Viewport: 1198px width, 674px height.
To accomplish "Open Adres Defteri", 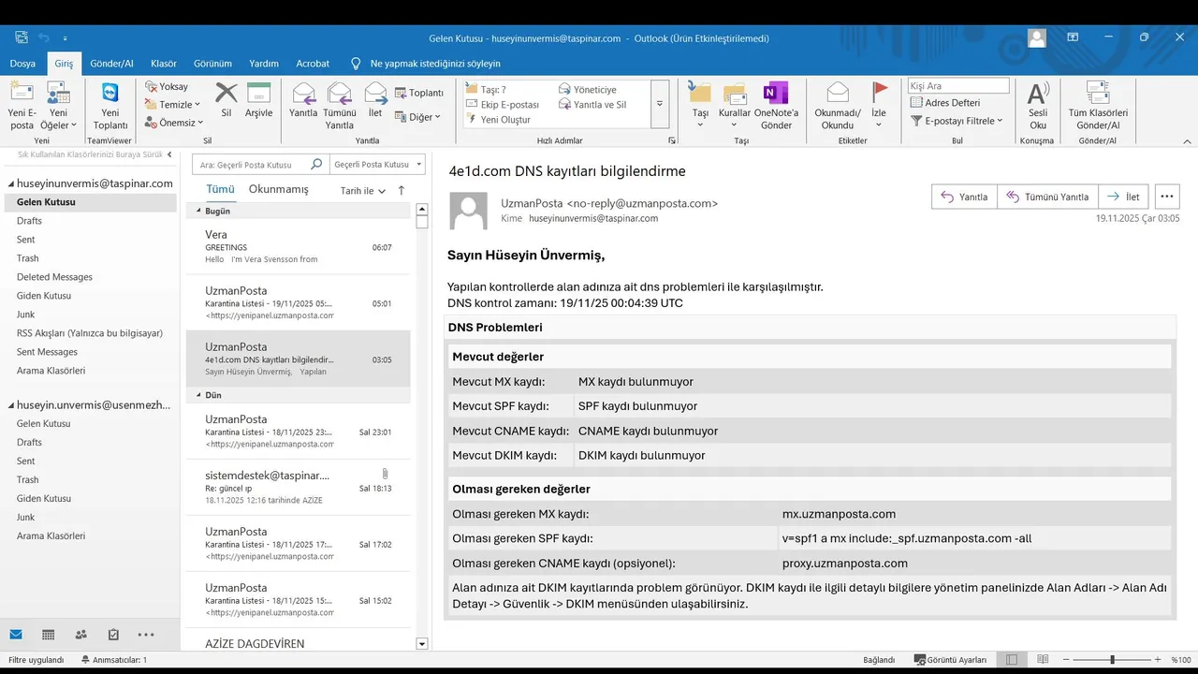I will pos(945,103).
